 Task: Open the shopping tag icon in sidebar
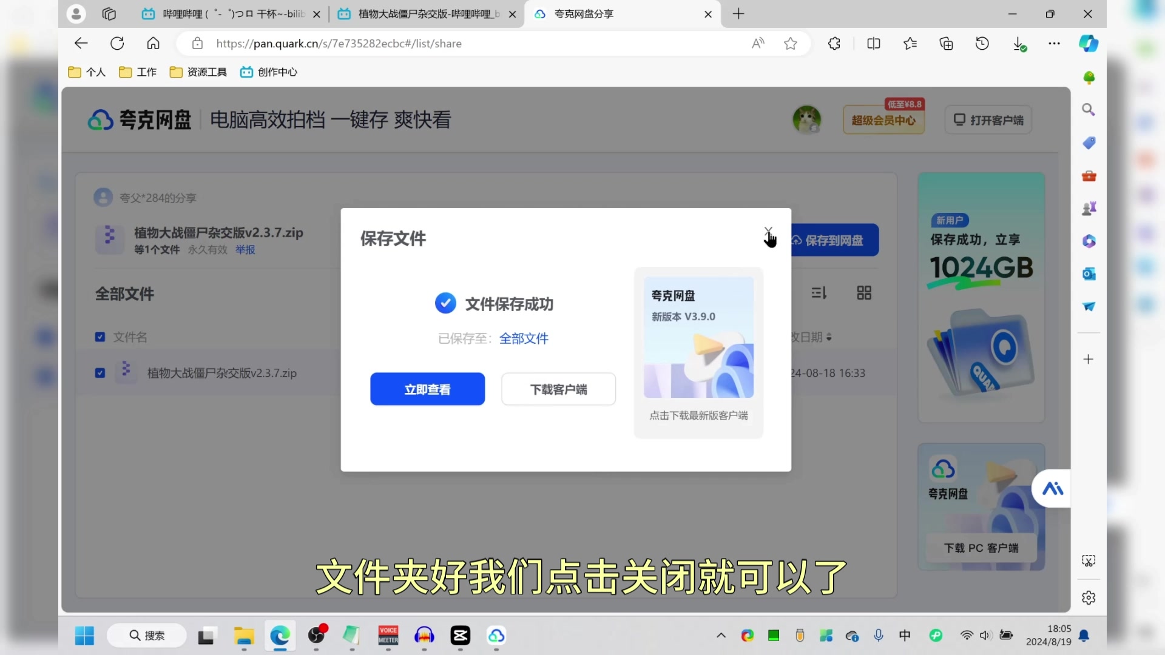[x=1089, y=143]
